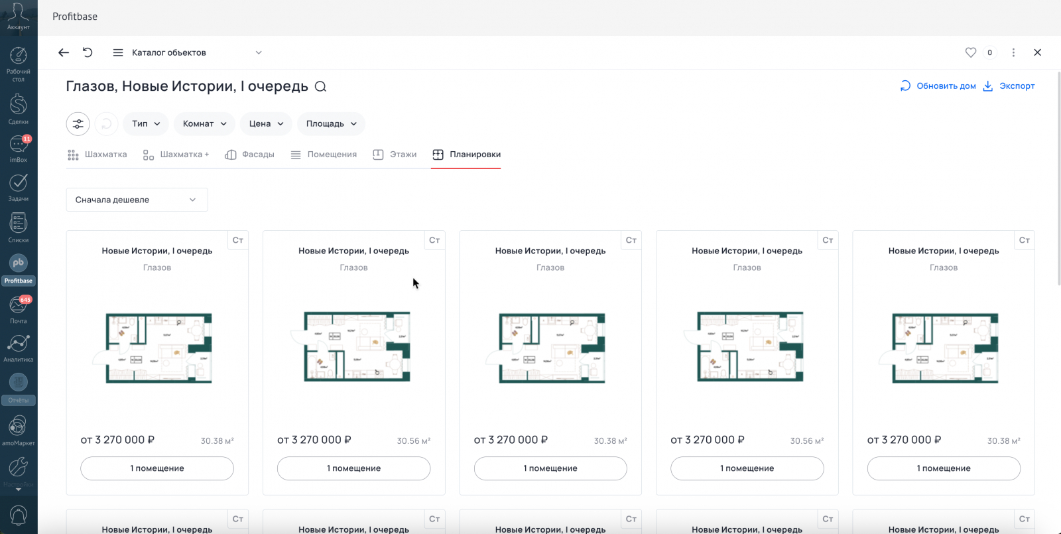
Task: Open the Тип filter dropdown
Action: pyautogui.click(x=147, y=124)
